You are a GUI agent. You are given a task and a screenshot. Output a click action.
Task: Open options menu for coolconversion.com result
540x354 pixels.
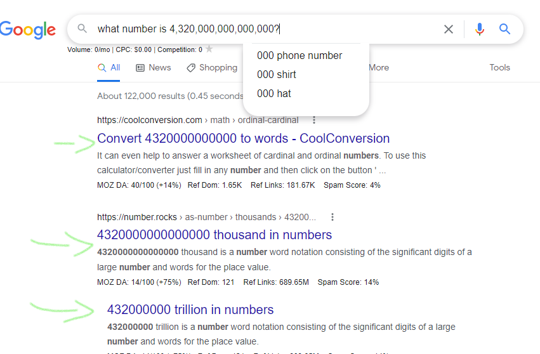(313, 120)
